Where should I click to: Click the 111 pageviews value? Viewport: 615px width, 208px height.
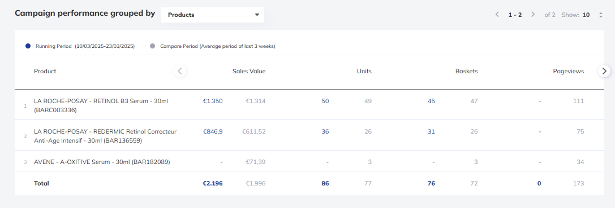coord(579,101)
